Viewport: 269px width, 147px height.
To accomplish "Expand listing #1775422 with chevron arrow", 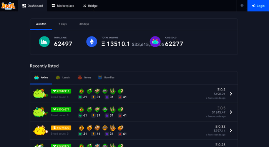I will pos(231,130).
